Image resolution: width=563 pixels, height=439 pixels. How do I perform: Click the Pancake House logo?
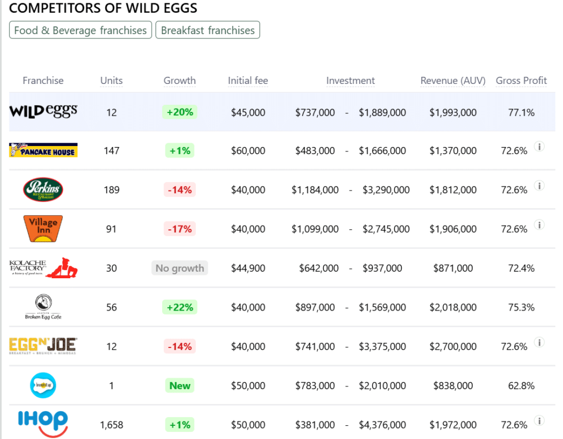pyautogui.click(x=43, y=150)
